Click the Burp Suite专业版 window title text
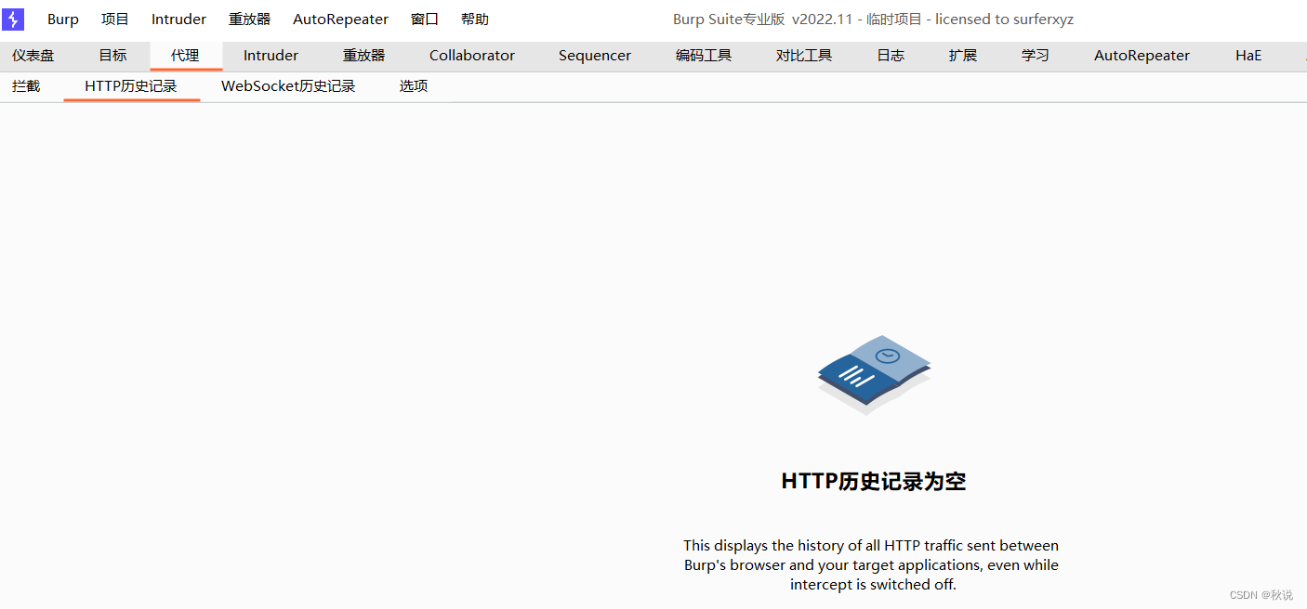This screenshot has height=609, width=1307. pyautogui.click(x=874, y=19)
